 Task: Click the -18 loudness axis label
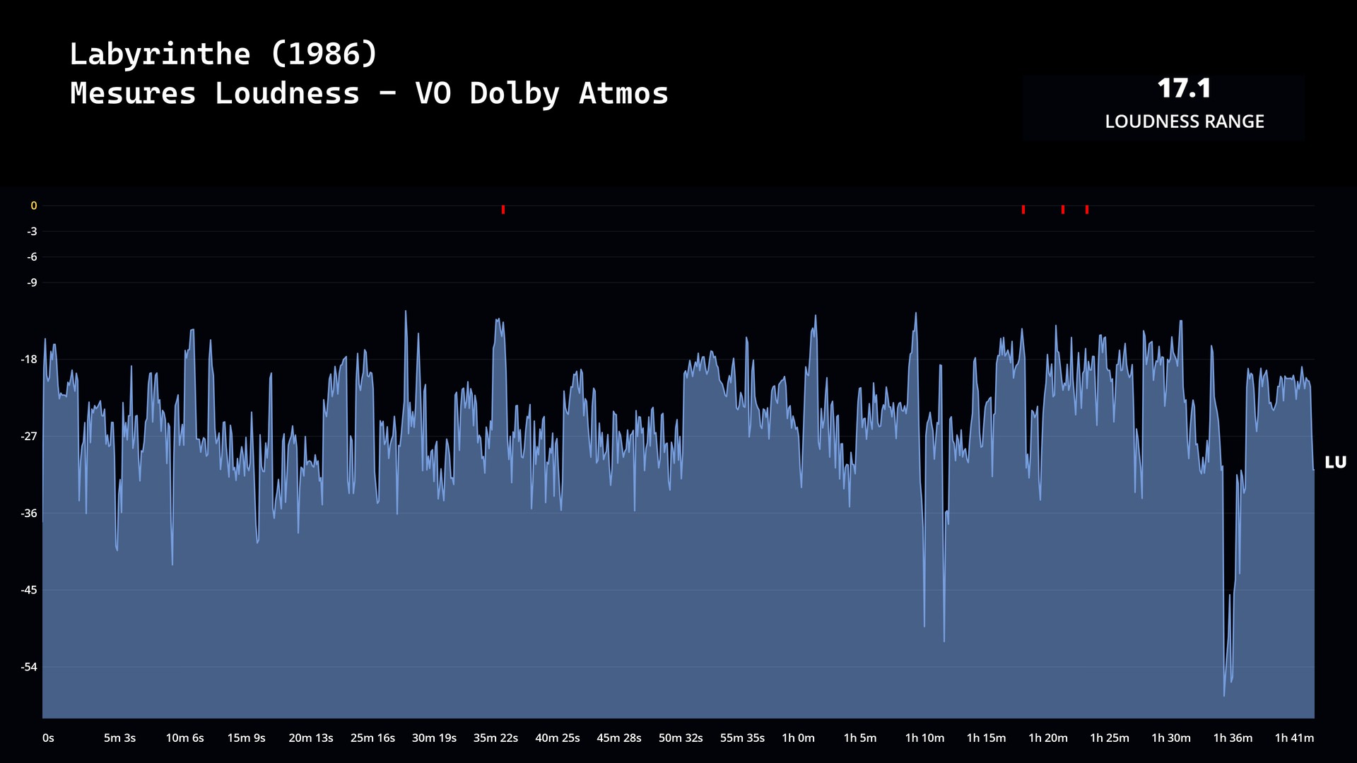(x=29, y=360)
